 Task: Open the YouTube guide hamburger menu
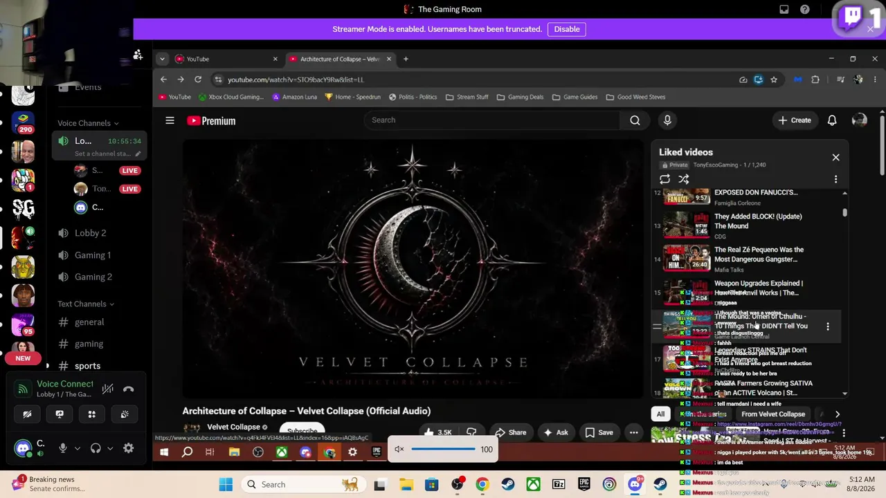coord(170,120)
